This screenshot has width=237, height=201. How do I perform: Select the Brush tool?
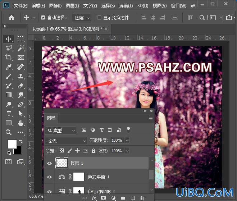tap(9, 76)
